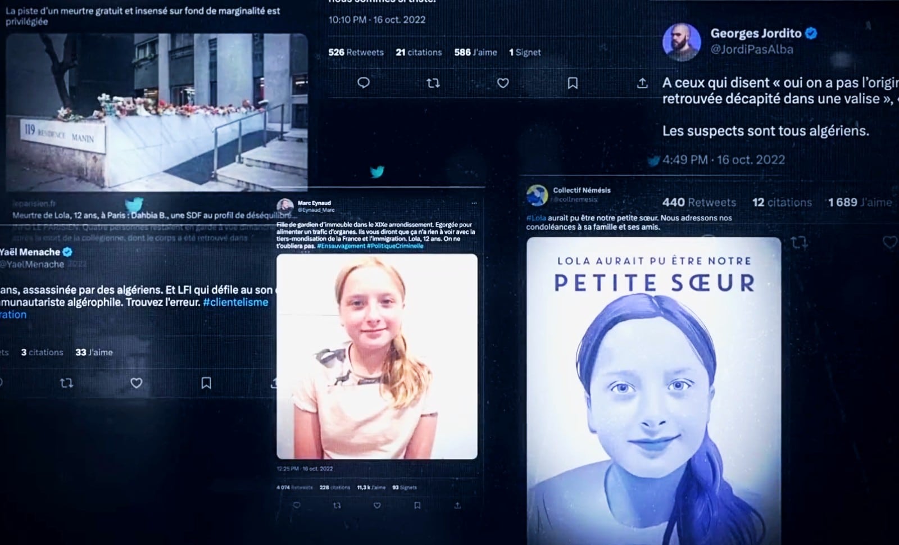Open the 526 Retweets list
This screenshot has width=899, height=545.
356,52
